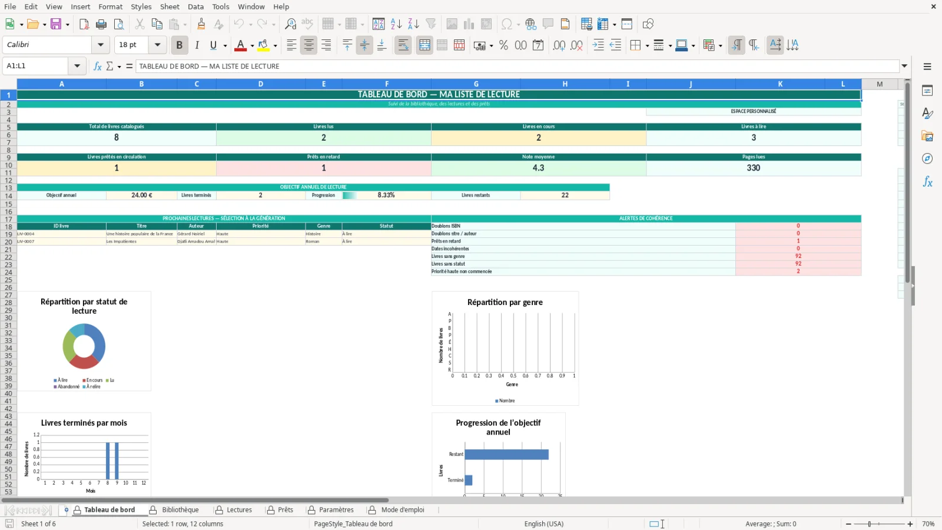Expand the Name Box dropdown arrow

click(x=77, y=66)
